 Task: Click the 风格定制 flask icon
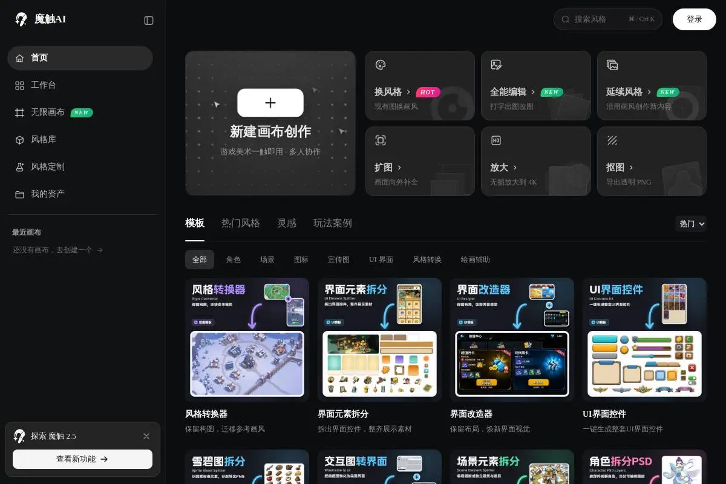(x=20, y=167)
